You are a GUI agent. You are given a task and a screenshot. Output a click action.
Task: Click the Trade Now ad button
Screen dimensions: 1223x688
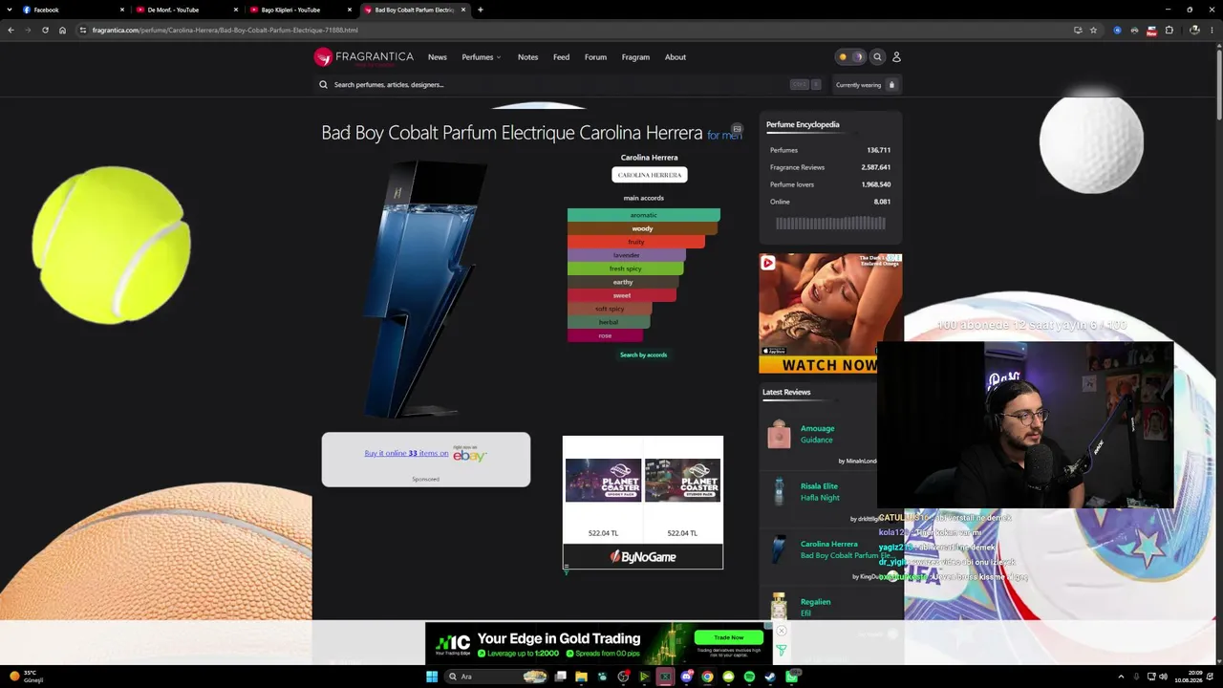(728, 637)
